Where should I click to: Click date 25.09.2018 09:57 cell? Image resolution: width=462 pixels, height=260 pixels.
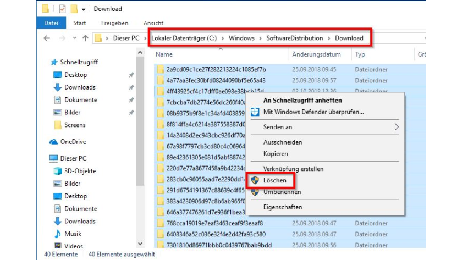coord(314,80)
